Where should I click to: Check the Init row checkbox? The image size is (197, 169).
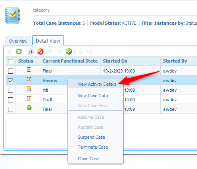click(10, 90)
